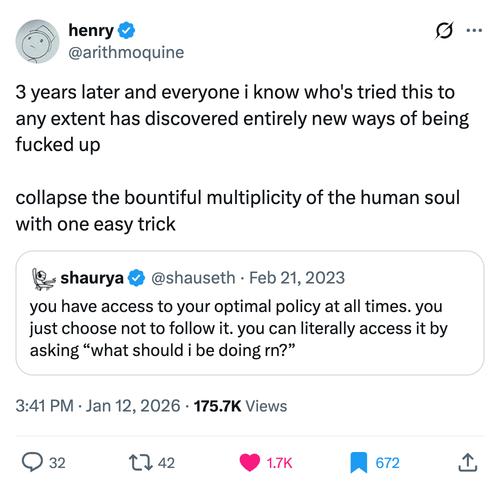Click the 3:41 PM Jan 12, 2026 timestamp
This screenshot has width=499, height=486.
[x=98, y=405]
